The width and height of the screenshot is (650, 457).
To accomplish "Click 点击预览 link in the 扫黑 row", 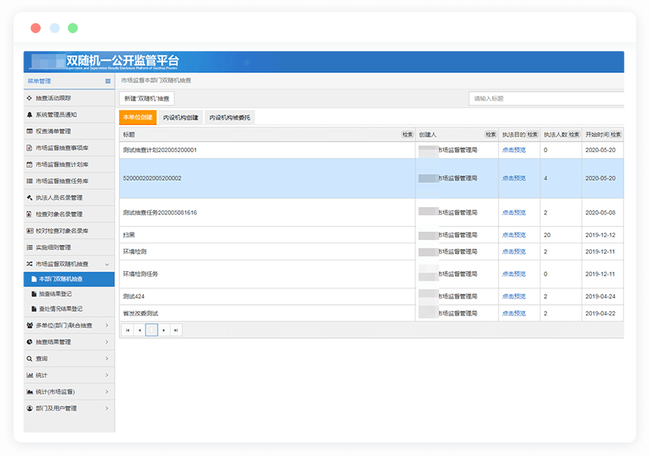I will tap(514, 235).
